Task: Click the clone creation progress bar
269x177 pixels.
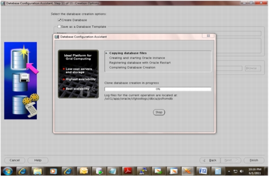Action: pyautogui.click(x=158, y=89)
